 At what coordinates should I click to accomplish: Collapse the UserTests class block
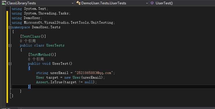(x=10, y=45)
